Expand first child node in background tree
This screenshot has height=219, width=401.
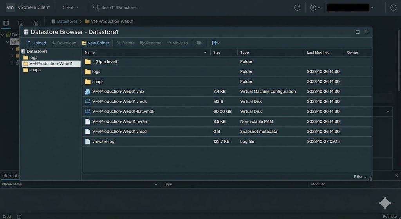point(12,49)
